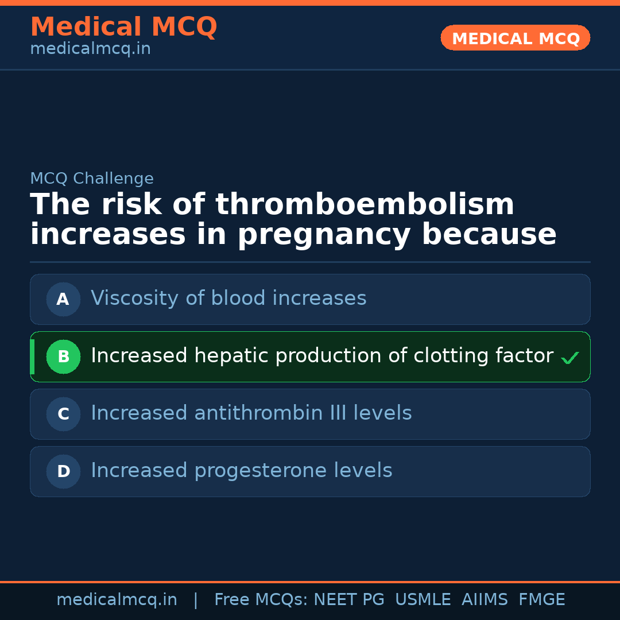620x620 pixels.
Task: Select 'Increased hepatic production of clotting factor'
Action: [x=321, y=356]
